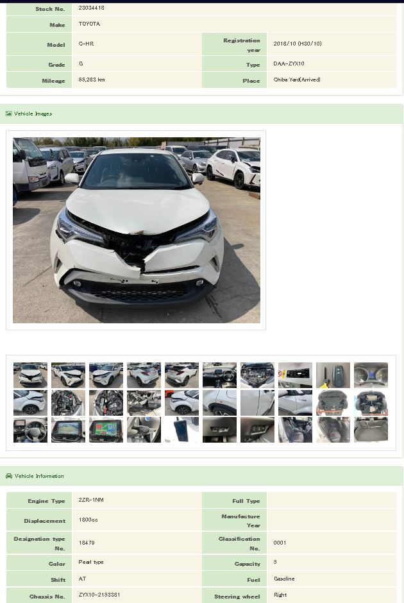Viewport: 404px width, 603px height.
Task: Select the trunk cargo area thumbnail
Action: coord(371,430)
